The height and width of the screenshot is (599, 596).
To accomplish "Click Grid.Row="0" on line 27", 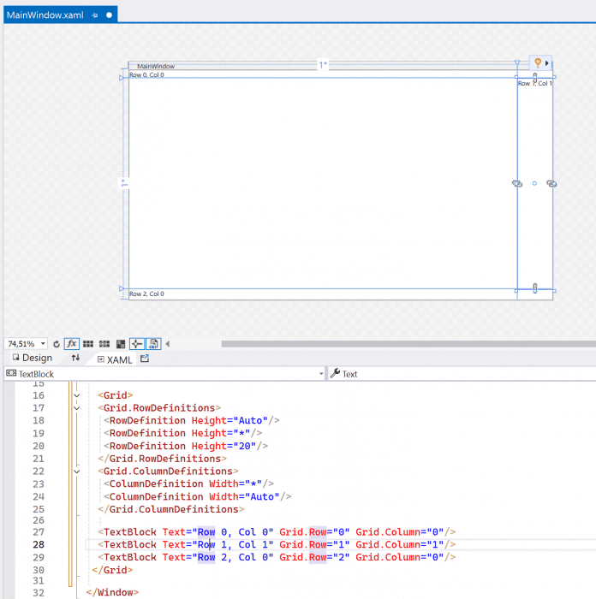I will 314,532.
